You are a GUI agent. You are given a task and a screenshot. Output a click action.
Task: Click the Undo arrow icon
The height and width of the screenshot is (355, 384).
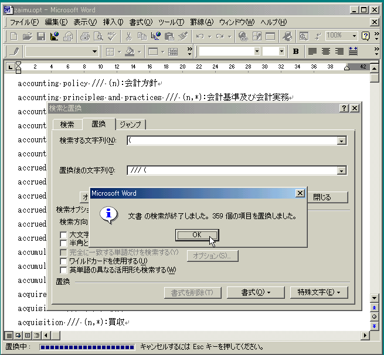(x=200, y=36)
